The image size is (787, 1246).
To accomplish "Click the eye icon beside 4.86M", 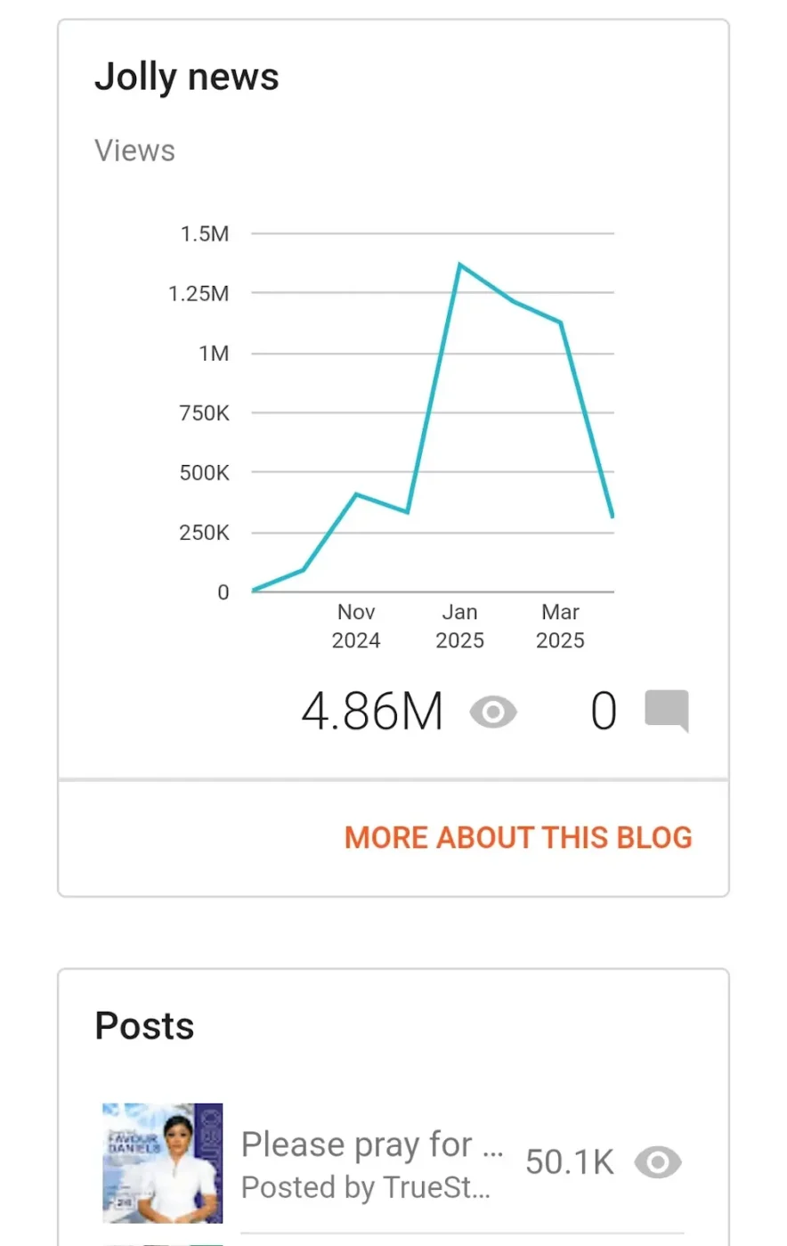I will click(x=493, y=713).
